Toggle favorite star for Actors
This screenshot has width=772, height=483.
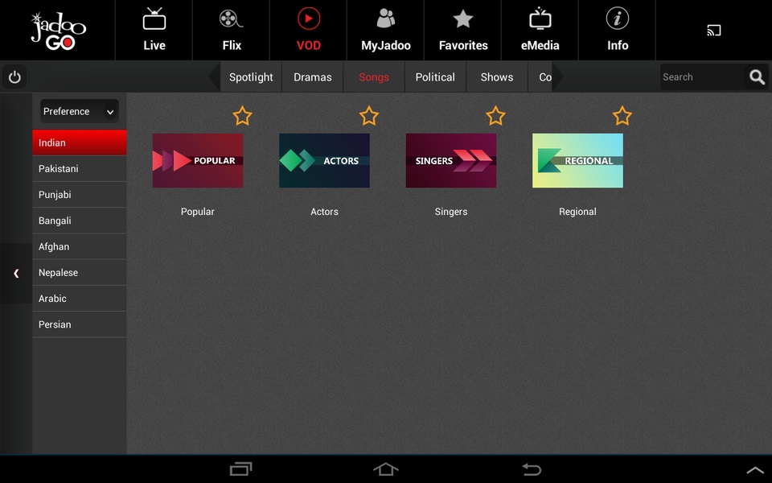tap(369, 116)
